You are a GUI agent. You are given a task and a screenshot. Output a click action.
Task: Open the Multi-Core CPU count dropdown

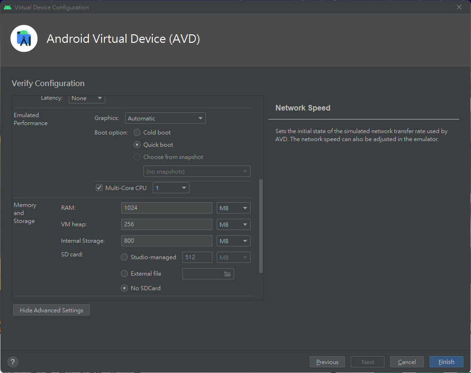(x=171, y=188)
